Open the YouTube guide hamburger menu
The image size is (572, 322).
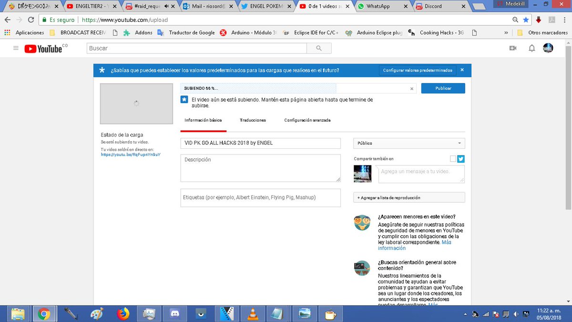16,48
